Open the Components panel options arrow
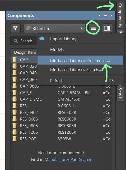This screenshot has width=126, height=170. point(99,15)
